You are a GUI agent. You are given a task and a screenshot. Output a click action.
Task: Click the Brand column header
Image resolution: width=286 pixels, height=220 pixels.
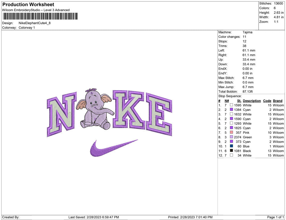[278, 101]
